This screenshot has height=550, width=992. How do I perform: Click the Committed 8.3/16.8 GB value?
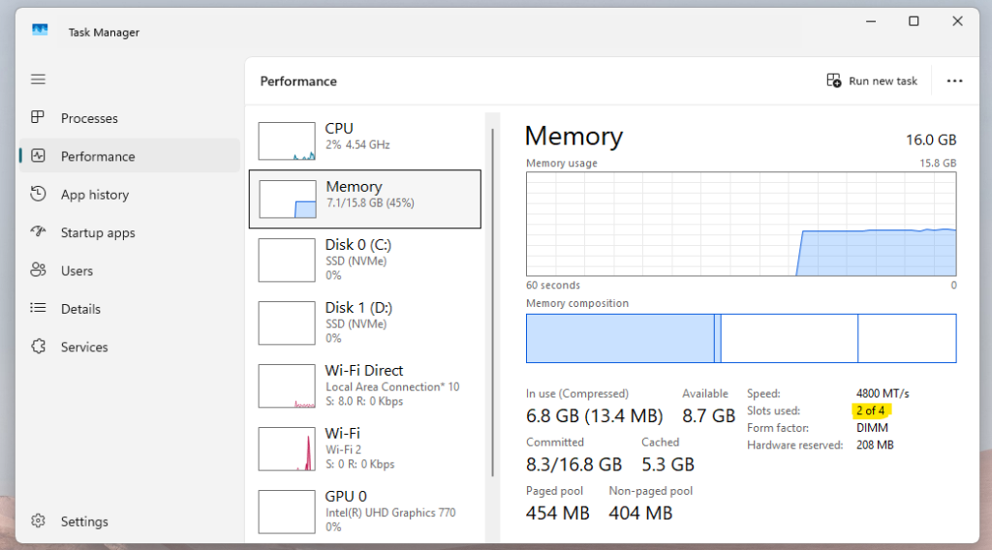573,465
